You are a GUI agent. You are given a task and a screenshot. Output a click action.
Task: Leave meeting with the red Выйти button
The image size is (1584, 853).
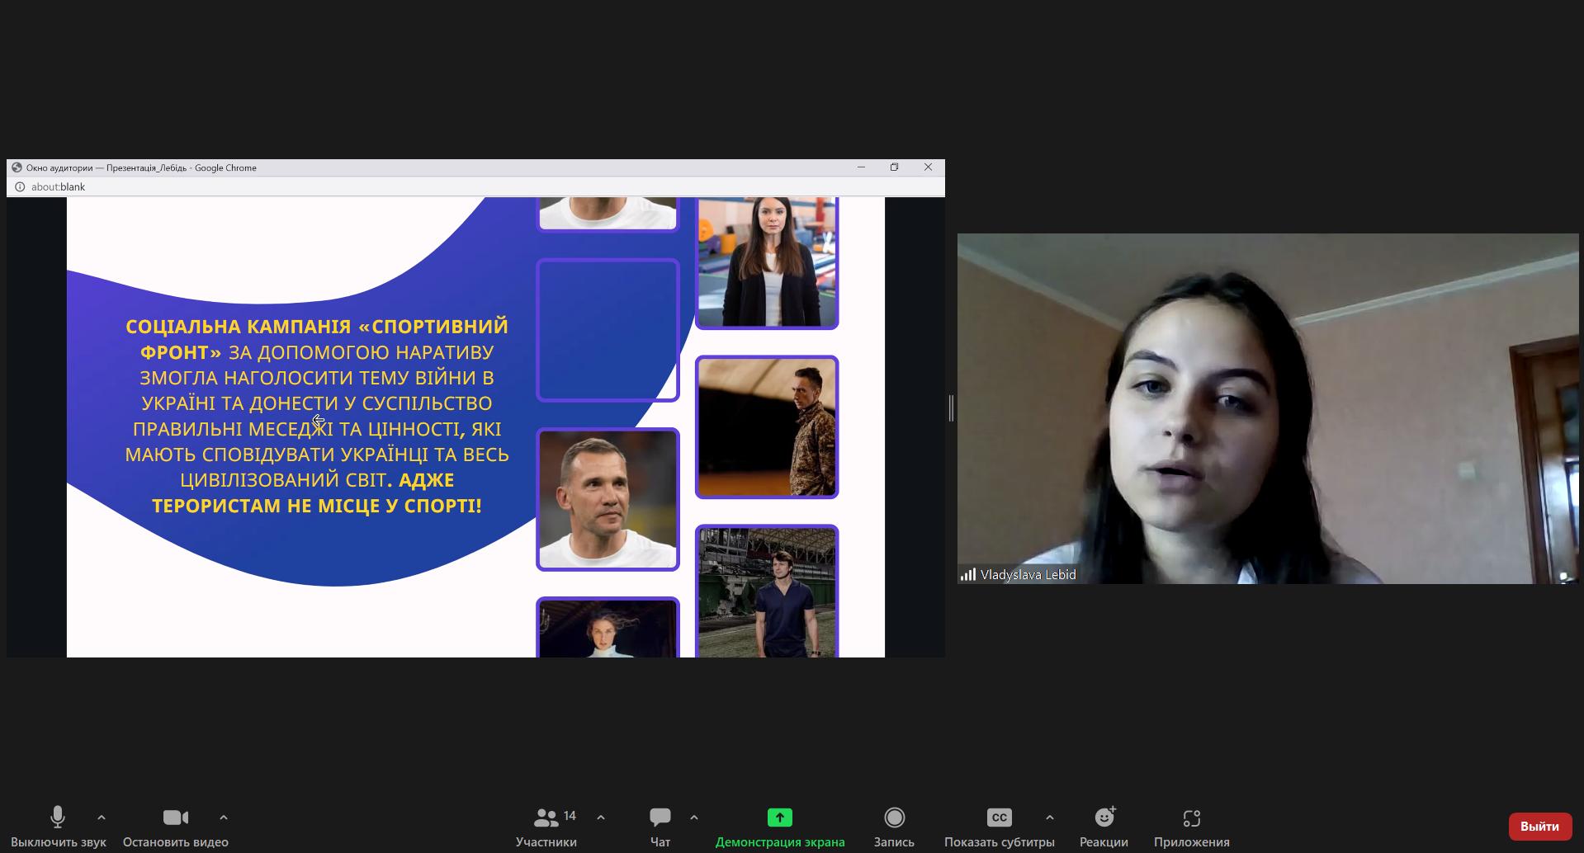coord(1539,826)
